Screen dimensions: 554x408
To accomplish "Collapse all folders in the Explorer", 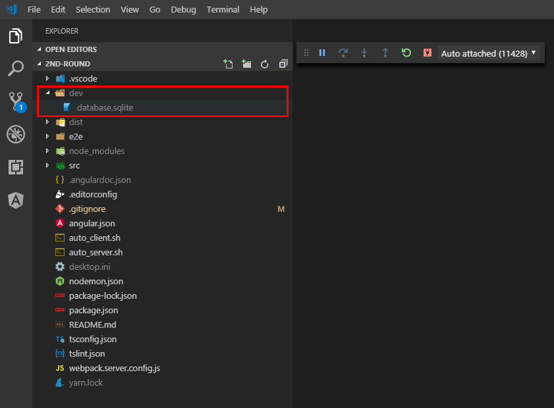I will (x=283, y=64).
